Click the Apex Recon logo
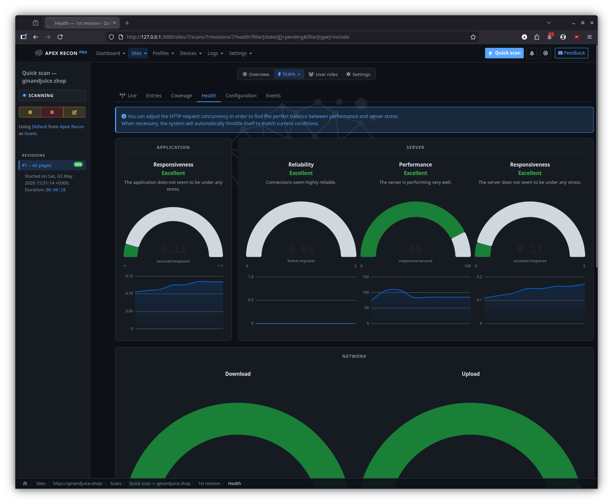The height and width of the screenshot is (504, 613). [61, 53]
